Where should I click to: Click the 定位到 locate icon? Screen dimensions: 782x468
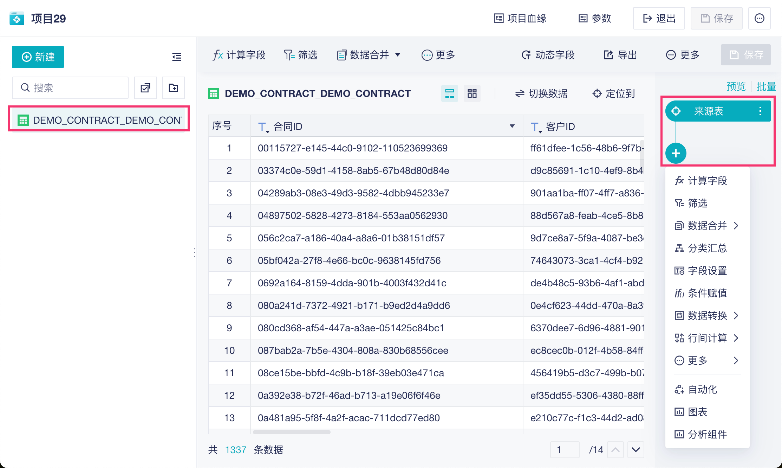pyautogui.click(x=597, y=93)
